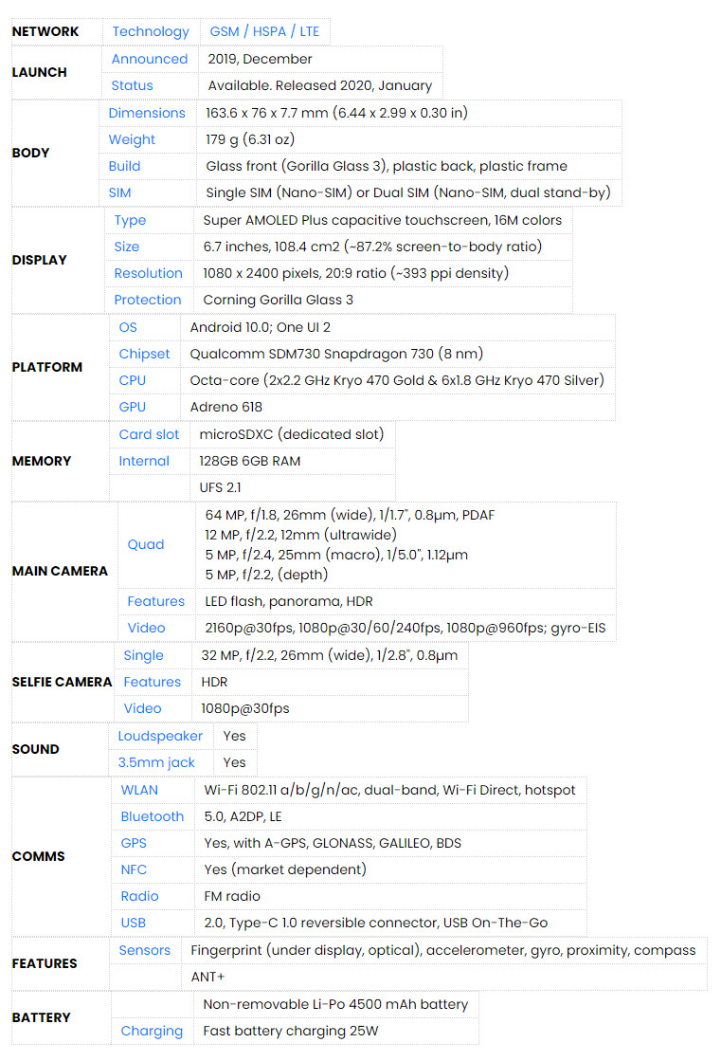Open the Card slot link

pyautogui.click(x=149, y=434)
